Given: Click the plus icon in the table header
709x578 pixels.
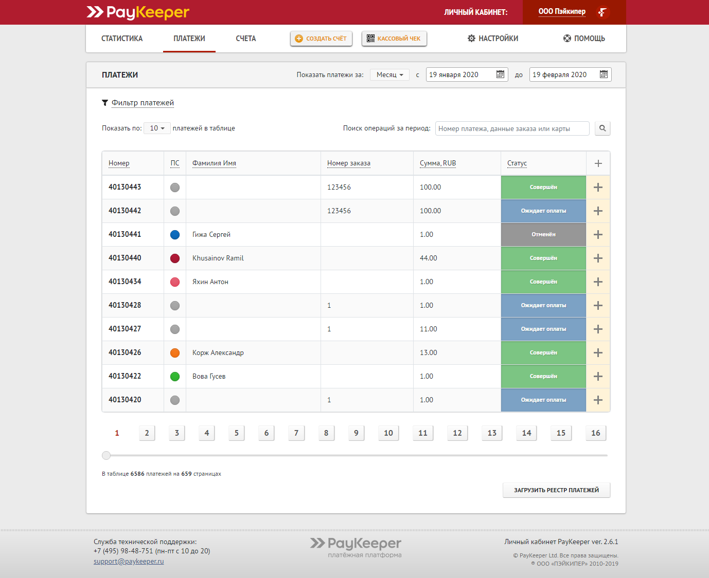Looking at the screenshot, I should [598, 163].
